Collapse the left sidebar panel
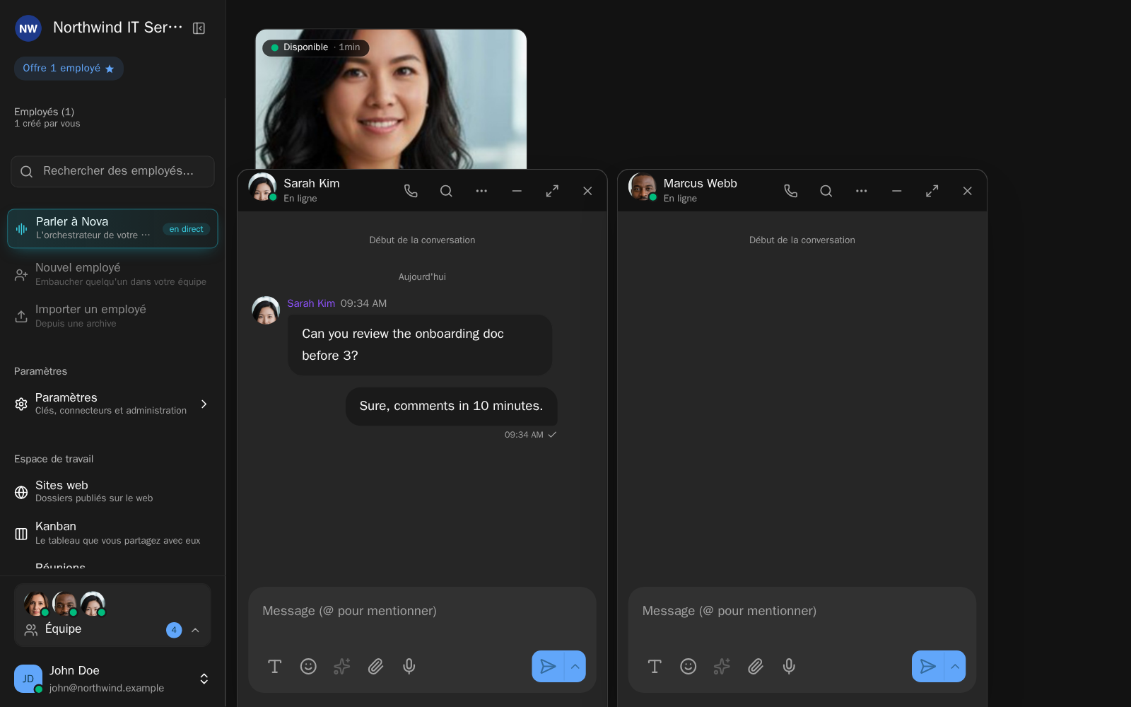Viewport: 1131px width, 707px height. pyautogui.click(x=199, y=28)
